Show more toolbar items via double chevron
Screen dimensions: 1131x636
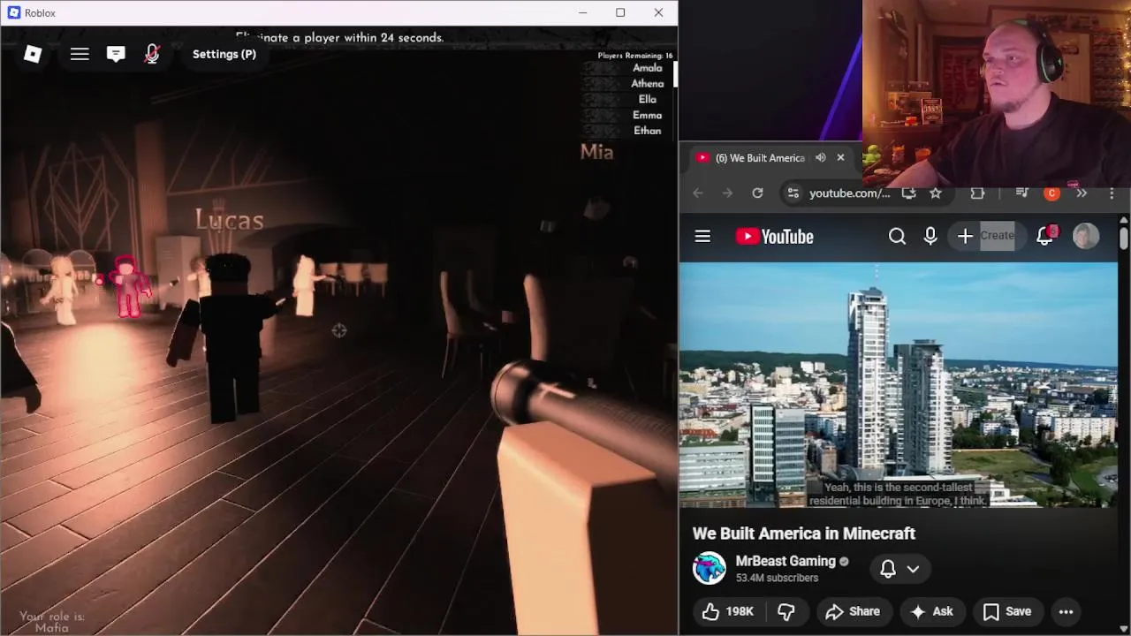pos(1082,193)
